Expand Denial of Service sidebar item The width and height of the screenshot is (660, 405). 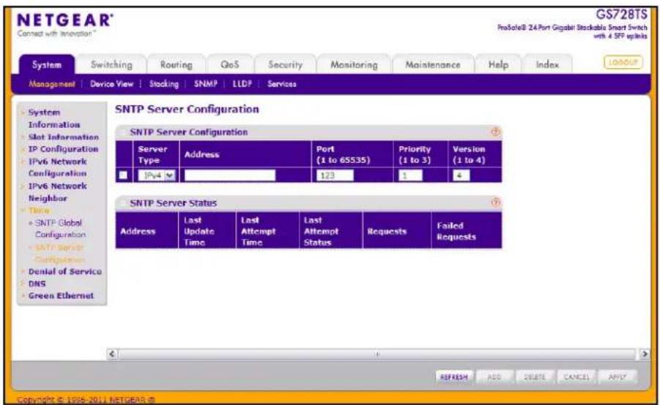(64, 271)
